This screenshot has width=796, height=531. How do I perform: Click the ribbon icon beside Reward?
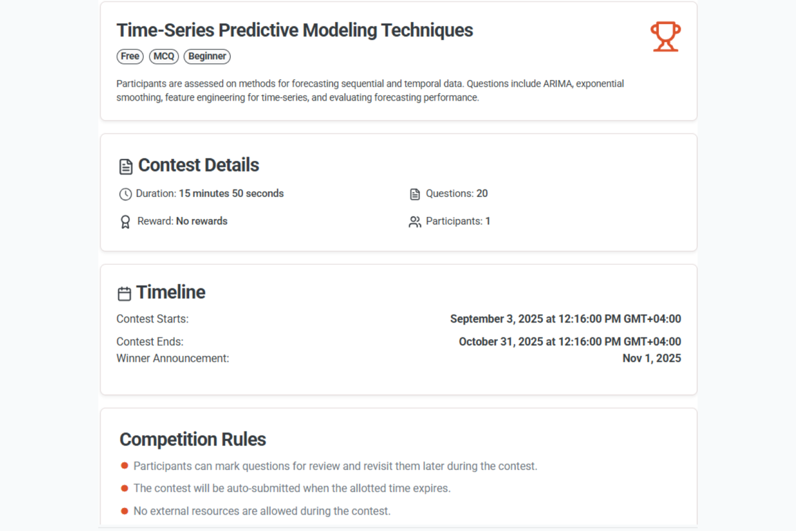[x=125, y=222]
